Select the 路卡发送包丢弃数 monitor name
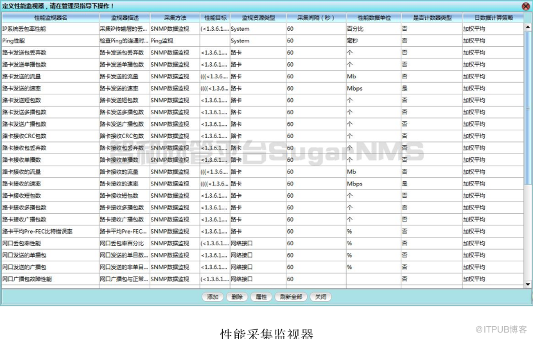This screenshot has height=339, width=533. pyautogui.click(x=24, y=53)
